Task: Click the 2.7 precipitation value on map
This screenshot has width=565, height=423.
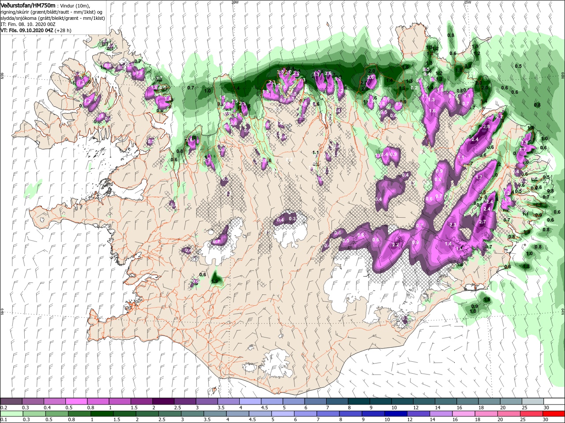Action: click(x=482, y=222)
